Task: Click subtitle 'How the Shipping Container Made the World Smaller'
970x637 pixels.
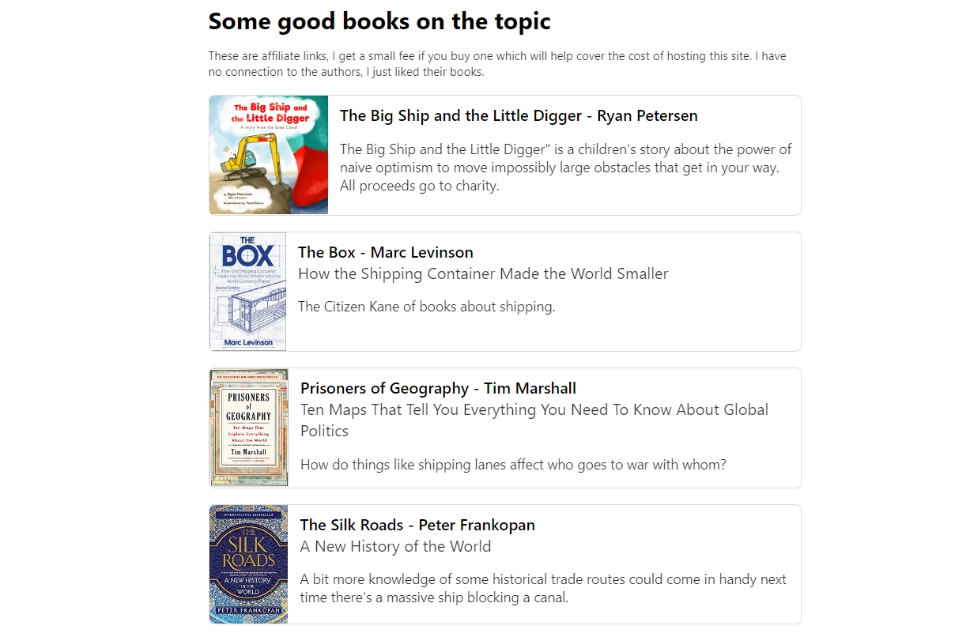Action: (483, 273)
